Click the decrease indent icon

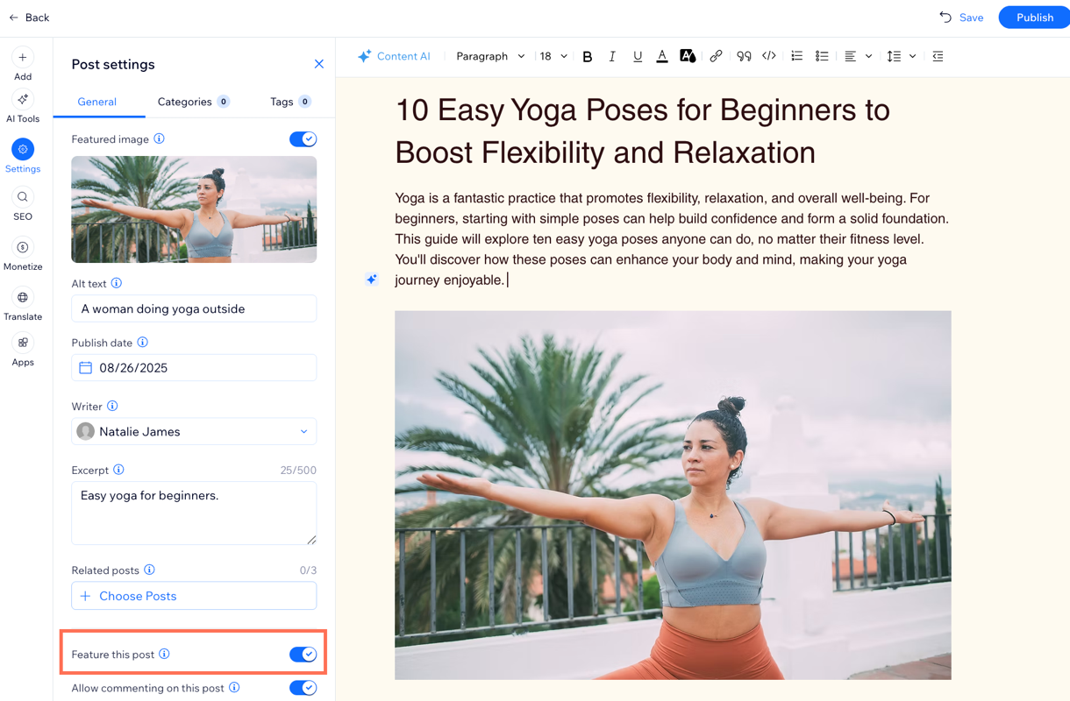(938, 56)
